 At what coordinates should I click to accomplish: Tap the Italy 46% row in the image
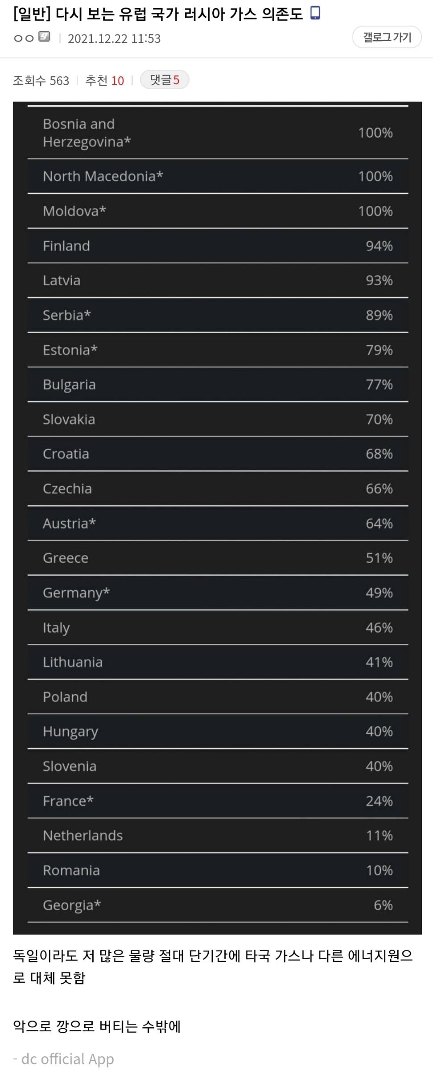(x=218, y=627)
